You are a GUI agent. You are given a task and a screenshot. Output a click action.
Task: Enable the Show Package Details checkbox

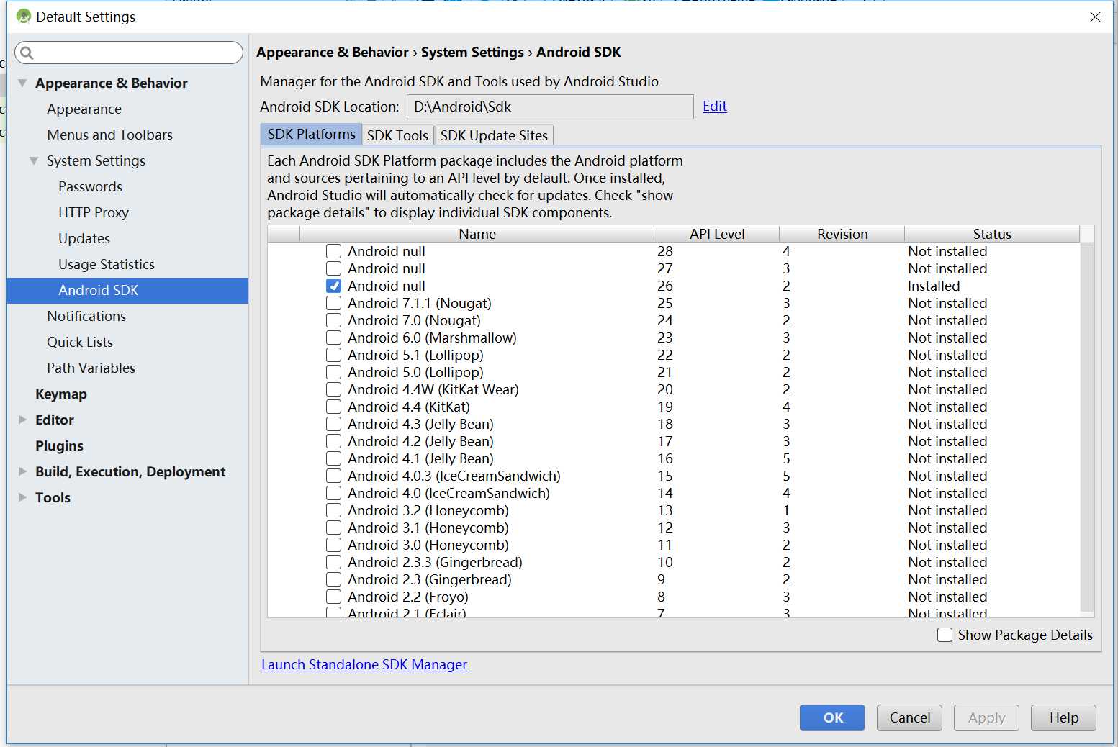pyautogui.click(x=945, y=635)
